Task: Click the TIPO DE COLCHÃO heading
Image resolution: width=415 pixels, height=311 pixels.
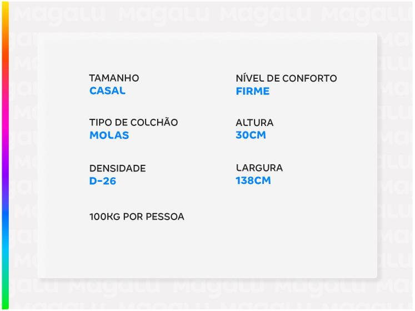Action: 133,123
